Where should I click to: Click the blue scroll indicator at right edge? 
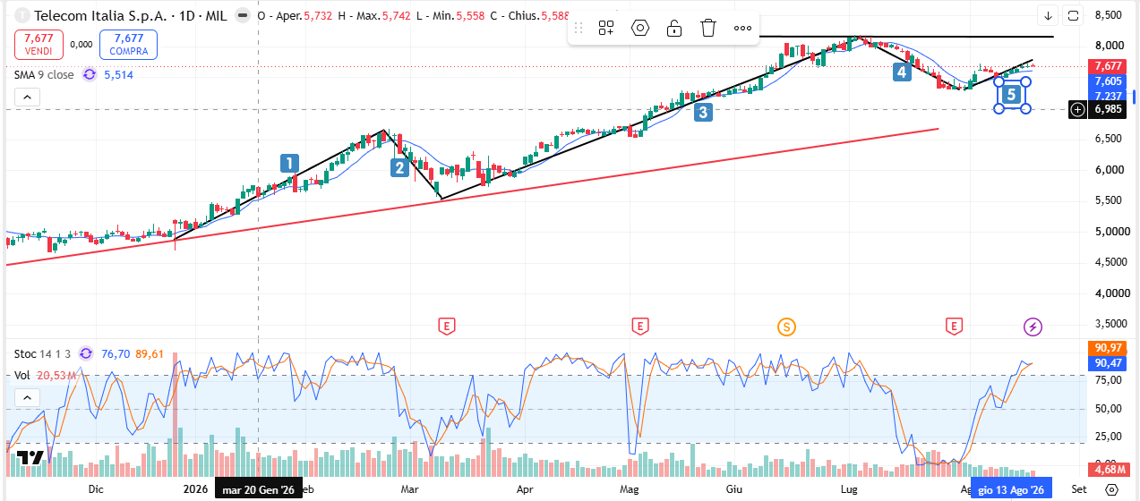pos(1134,96)
